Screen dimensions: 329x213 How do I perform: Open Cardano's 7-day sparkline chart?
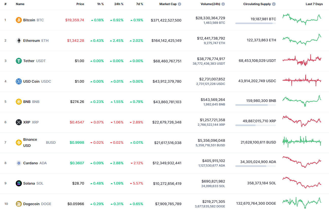tap(302, 162)
